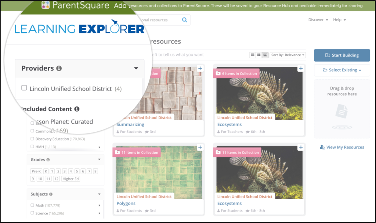
Task: Click the ParentSquare logo icon
Action: click(x=46, y=5)
